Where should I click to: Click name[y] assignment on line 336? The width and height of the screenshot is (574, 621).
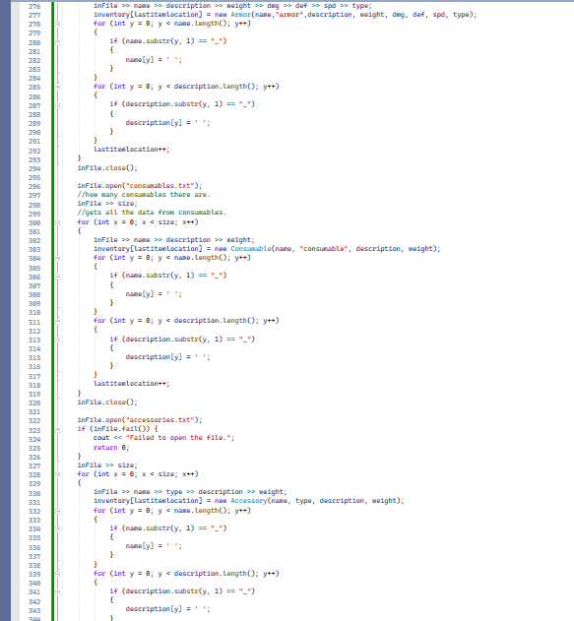154,546
